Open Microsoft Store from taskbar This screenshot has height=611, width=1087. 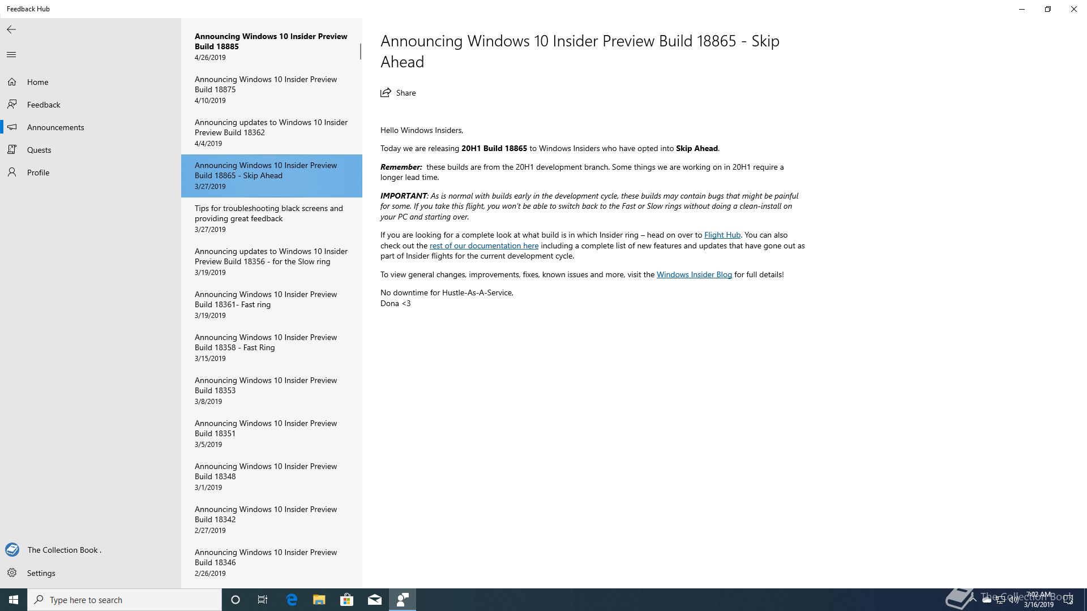347,600
